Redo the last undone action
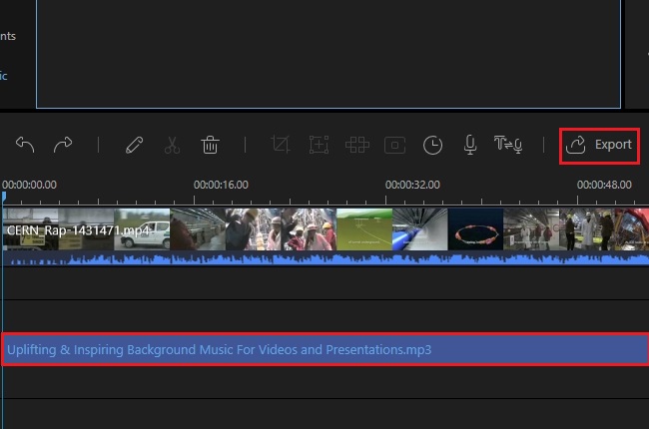Viewport: 649px width, 429px height. click(x=63, y=145)
